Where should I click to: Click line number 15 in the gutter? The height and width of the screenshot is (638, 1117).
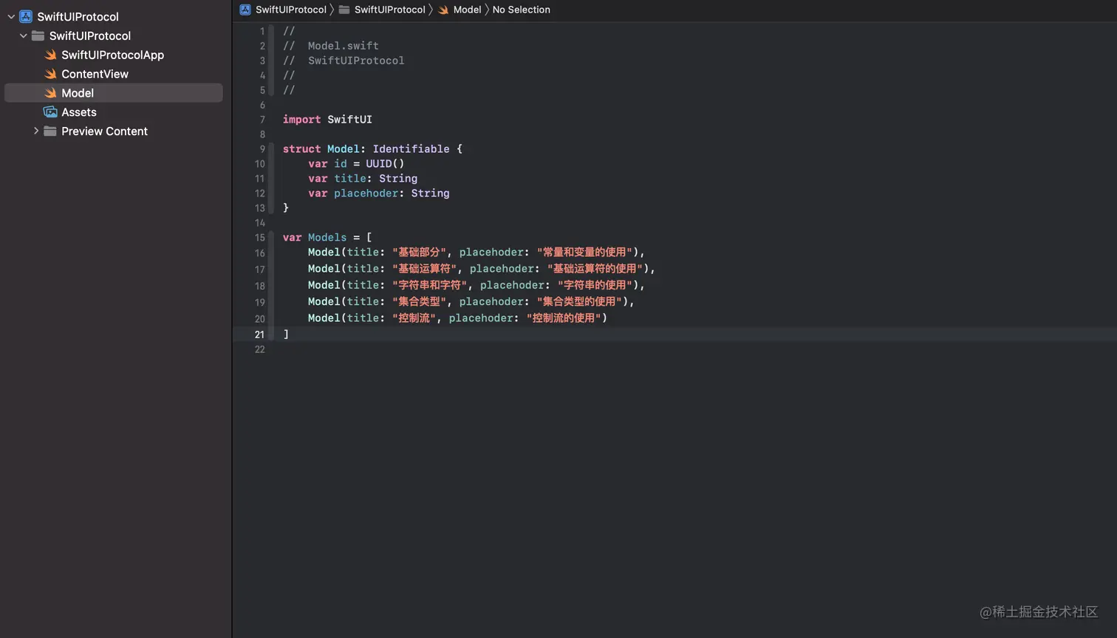tap(260, 238)
